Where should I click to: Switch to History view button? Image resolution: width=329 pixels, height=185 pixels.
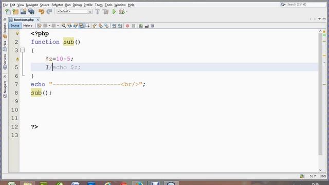point(28,26)
